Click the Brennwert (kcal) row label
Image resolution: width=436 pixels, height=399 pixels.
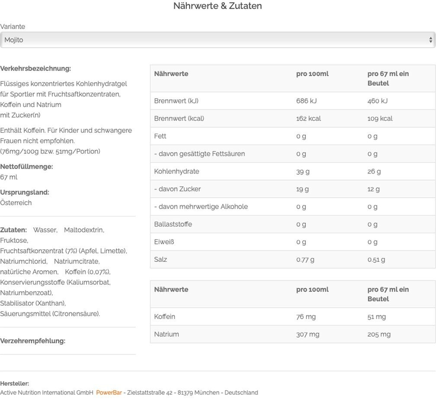coord(179,119)
